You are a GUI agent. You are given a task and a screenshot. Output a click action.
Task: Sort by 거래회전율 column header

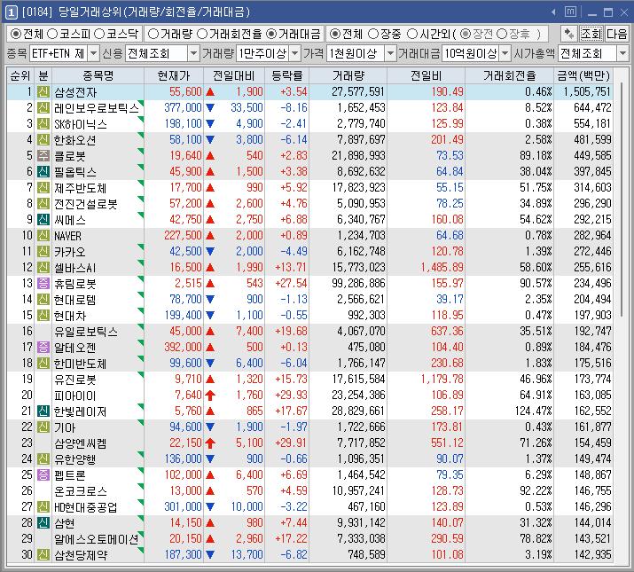(510, 75)
